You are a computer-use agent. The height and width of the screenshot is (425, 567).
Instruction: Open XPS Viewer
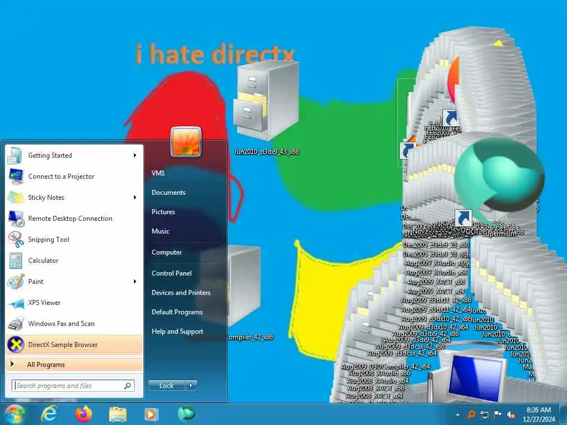click(74, 303)
